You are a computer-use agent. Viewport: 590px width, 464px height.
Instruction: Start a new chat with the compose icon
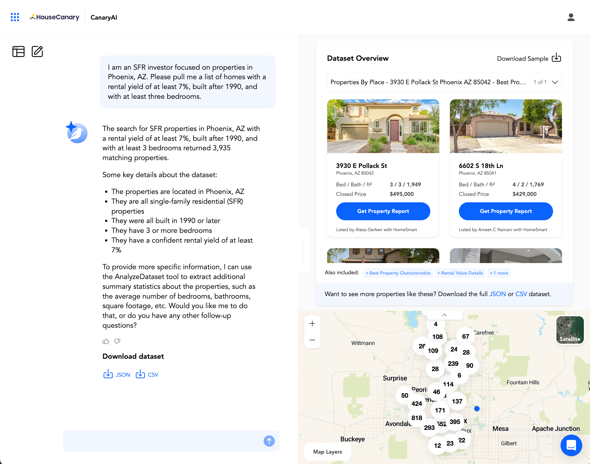click(x=37, y=51)
